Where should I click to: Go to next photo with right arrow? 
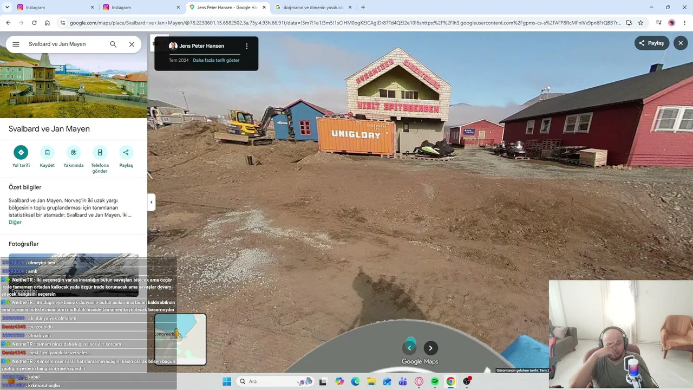point(430,348)
